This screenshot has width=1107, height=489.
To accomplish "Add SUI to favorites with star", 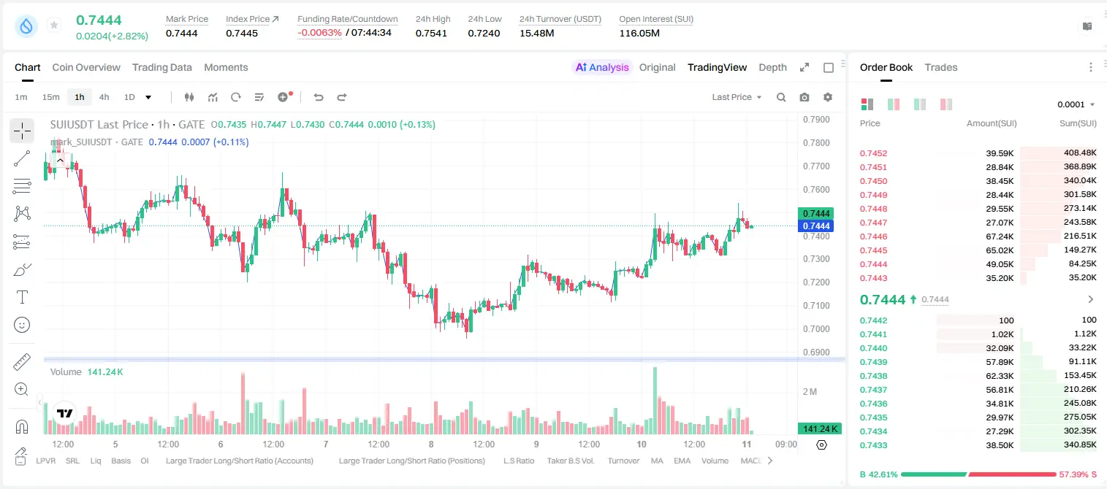I will click(54, 25).
